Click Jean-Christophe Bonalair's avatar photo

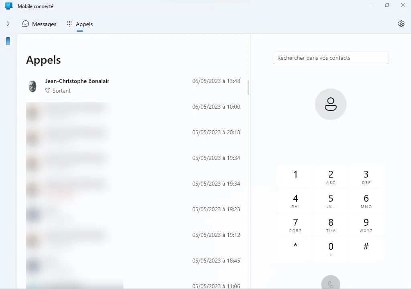[x=33, y=86]
